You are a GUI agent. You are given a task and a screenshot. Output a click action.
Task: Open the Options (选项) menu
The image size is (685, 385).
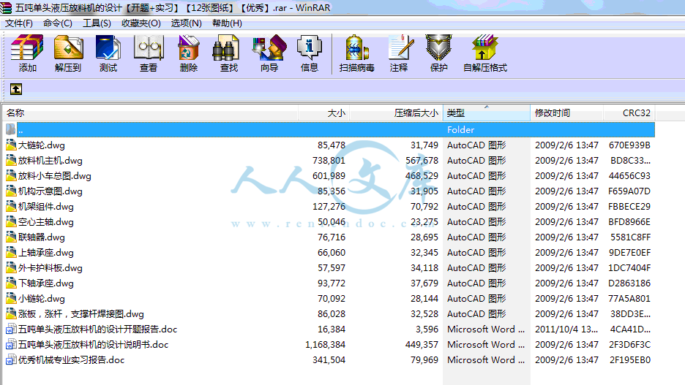click(186, 23)
